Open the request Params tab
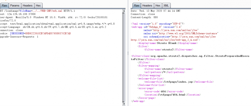This screenshot has width=251, height=106. click(15, 6)
